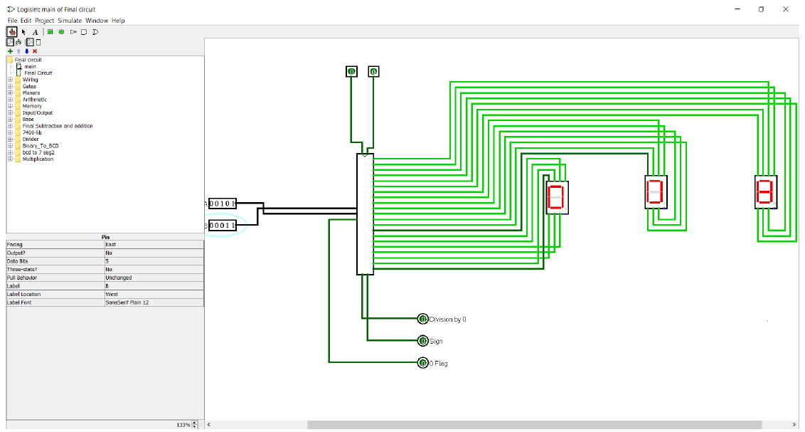Choose the OR gate tool

coord(95,32)
